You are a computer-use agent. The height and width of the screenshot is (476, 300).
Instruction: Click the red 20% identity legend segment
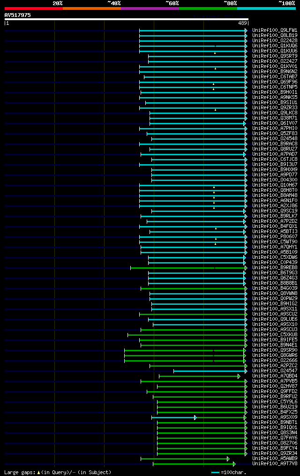pos(34,8)
